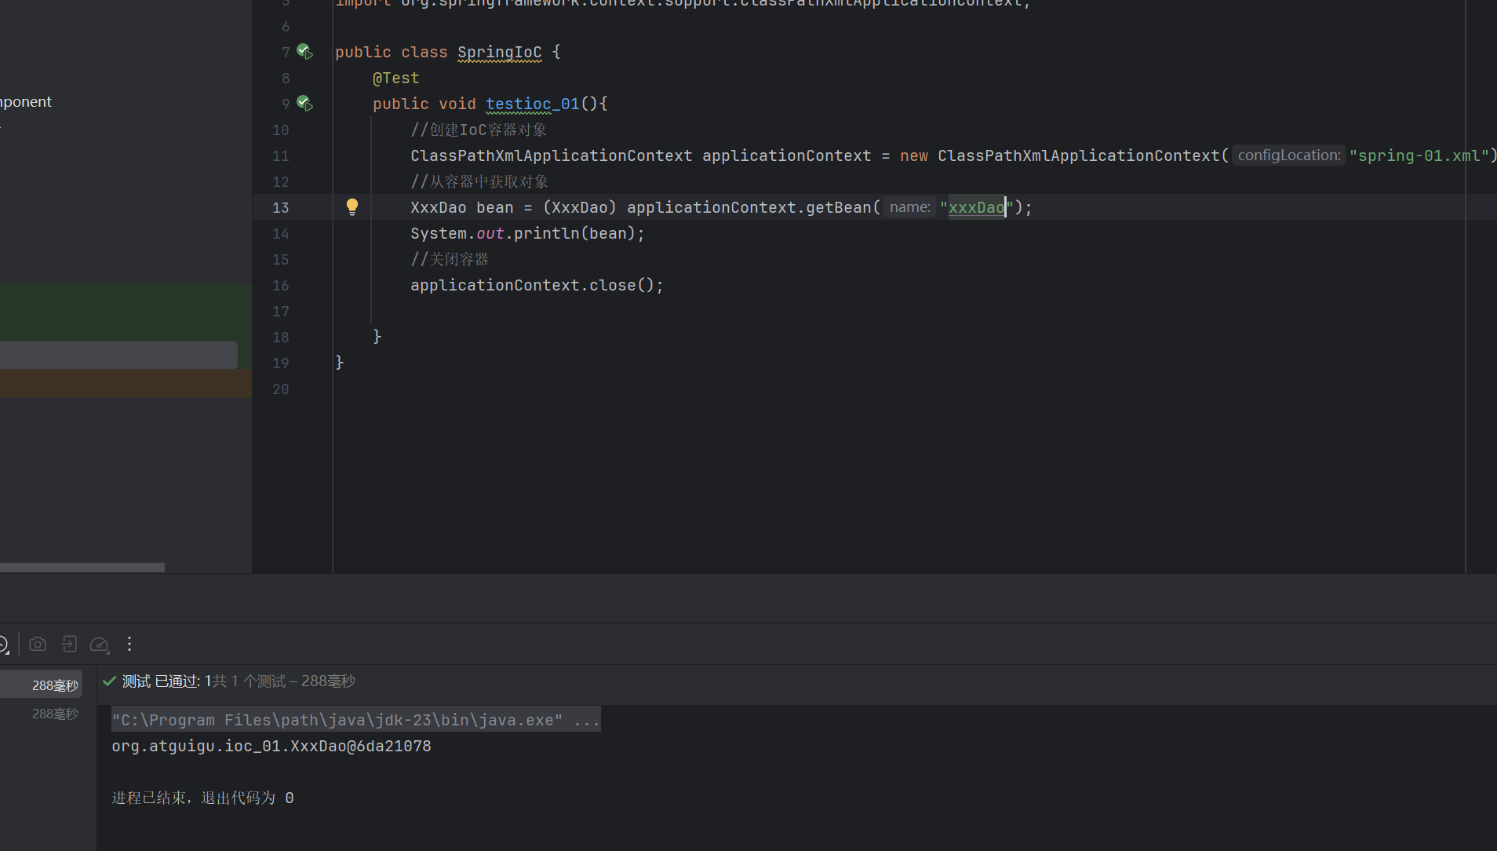Run testioc_01 from its gutter icon
The width and height of the screenshot is (1497, 851).
[x=305, y=104]
